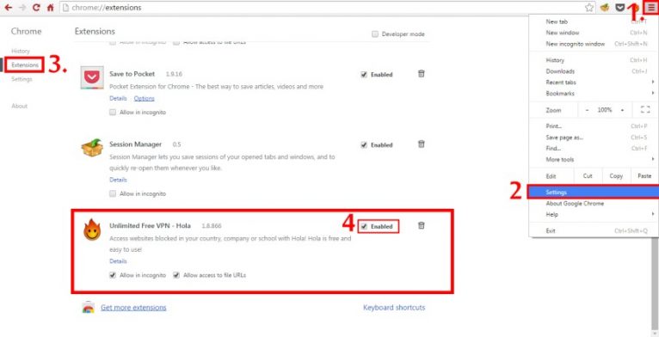
Task: Expand the Help submenu
Action: pyautogui.click(x=594, y=214)
